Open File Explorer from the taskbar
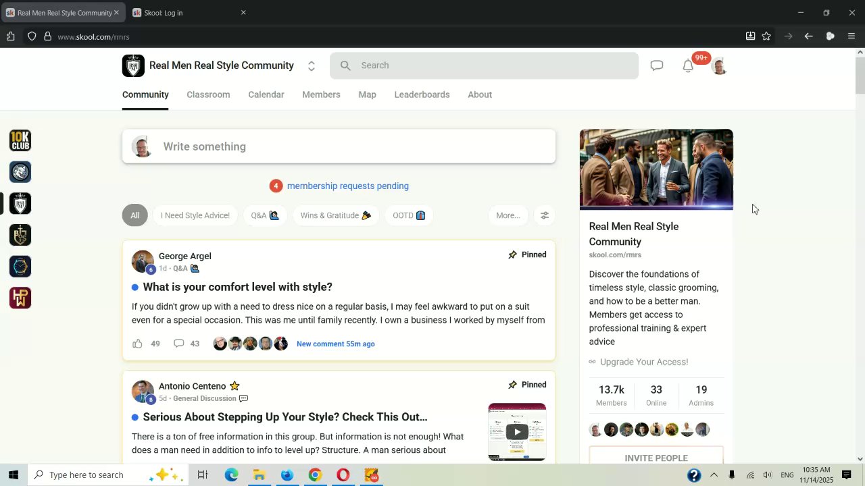The width and height of the screenshot is (865, 486). point(259,475)
